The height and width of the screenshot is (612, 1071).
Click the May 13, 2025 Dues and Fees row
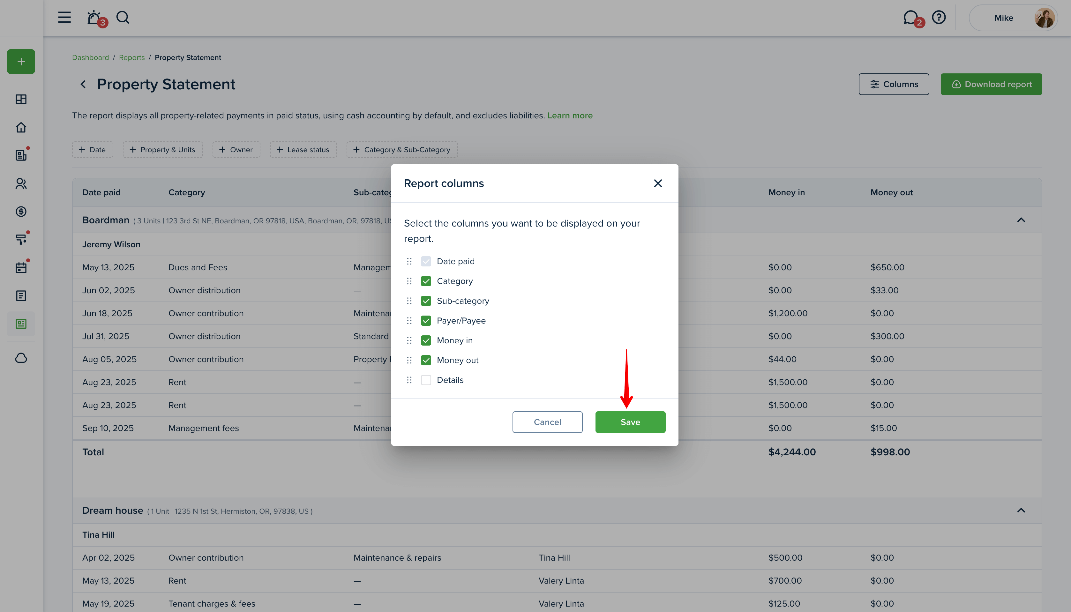[557, 267]
